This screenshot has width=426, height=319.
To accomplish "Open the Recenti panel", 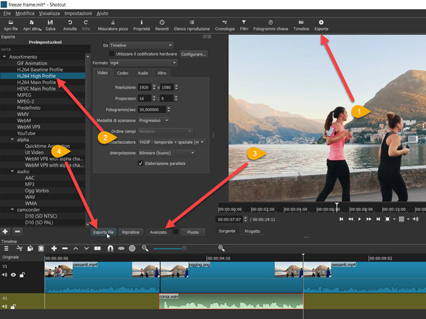I will 162,25.
